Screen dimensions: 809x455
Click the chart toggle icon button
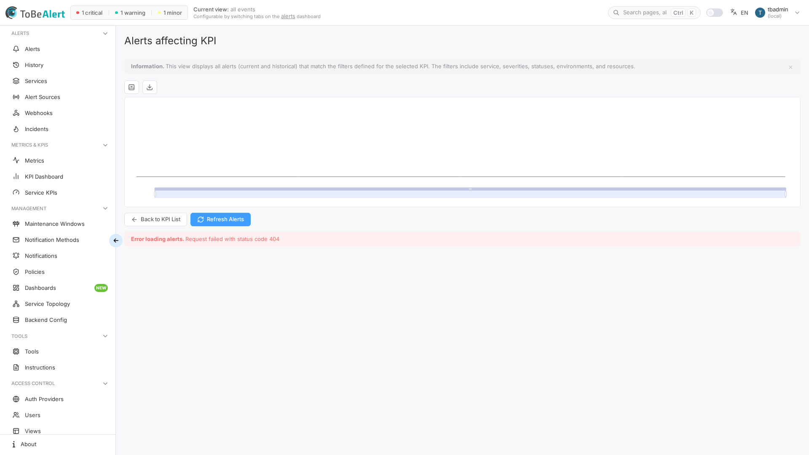point(131,87)
